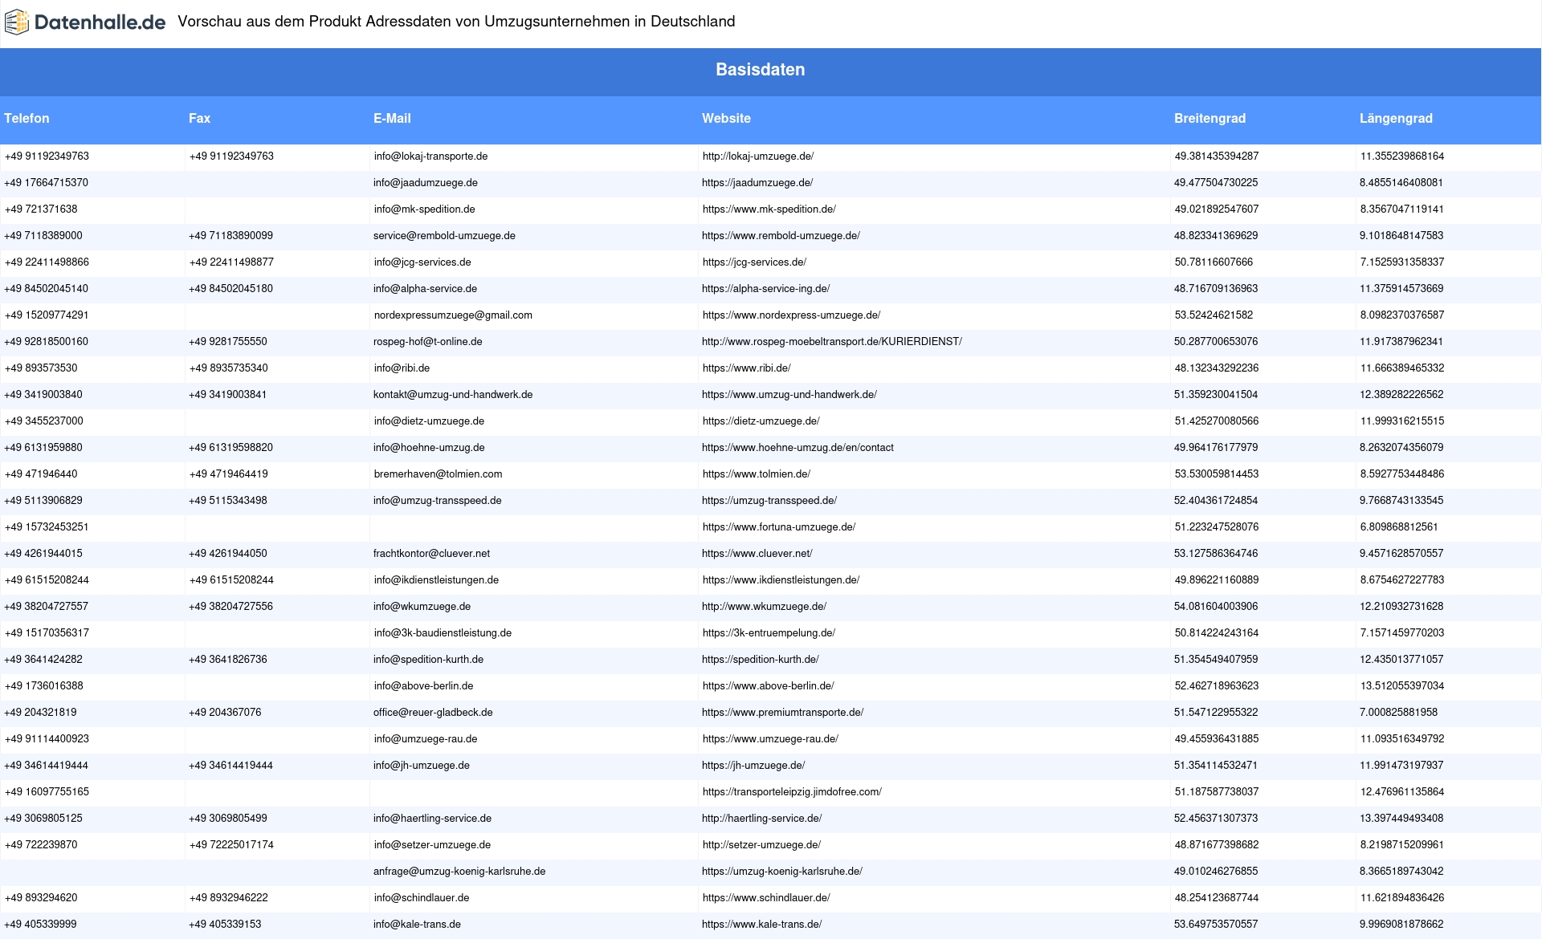This screenshot has width=1542, height=939.
Task: Select email rospeg-hof@t-online.de
Action: pos(428,342)
